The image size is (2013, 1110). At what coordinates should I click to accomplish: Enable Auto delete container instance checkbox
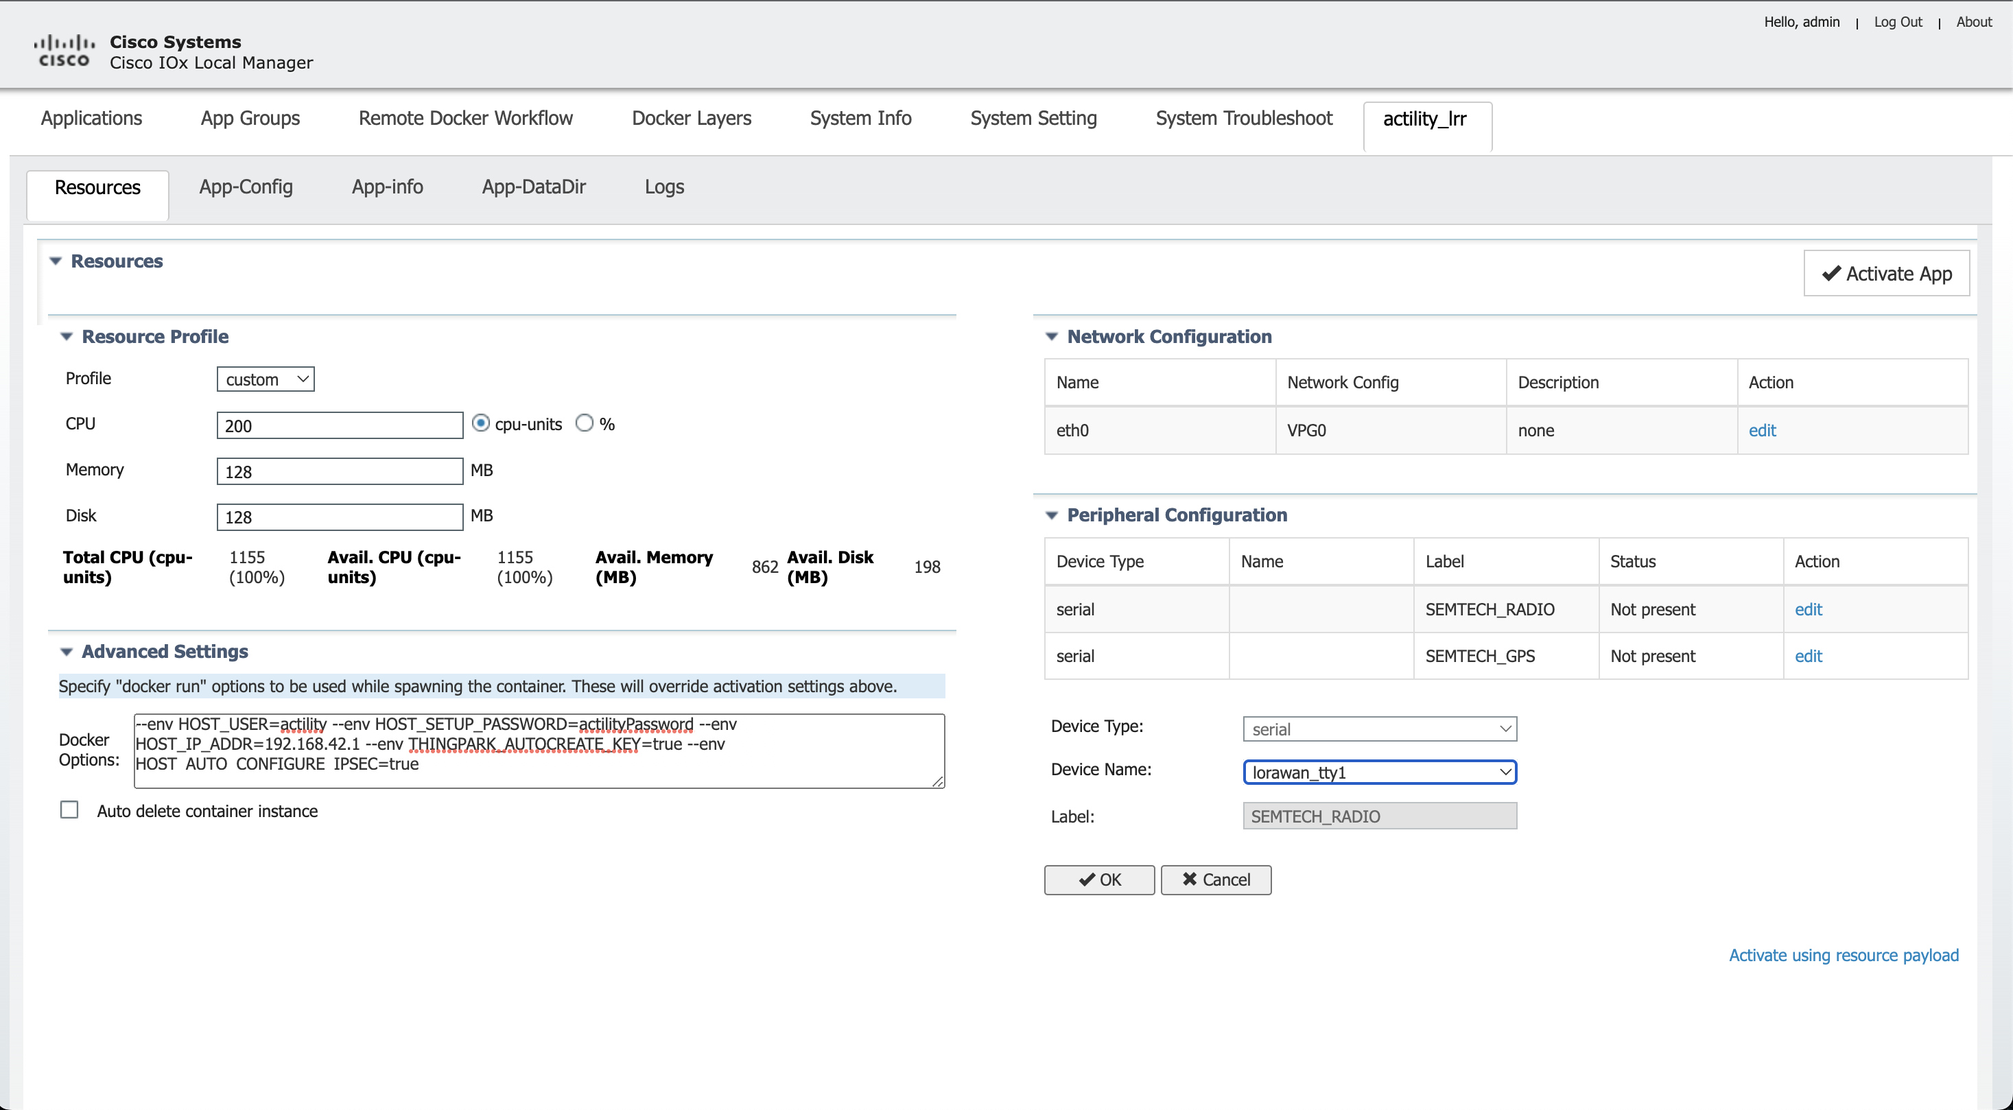69,810
